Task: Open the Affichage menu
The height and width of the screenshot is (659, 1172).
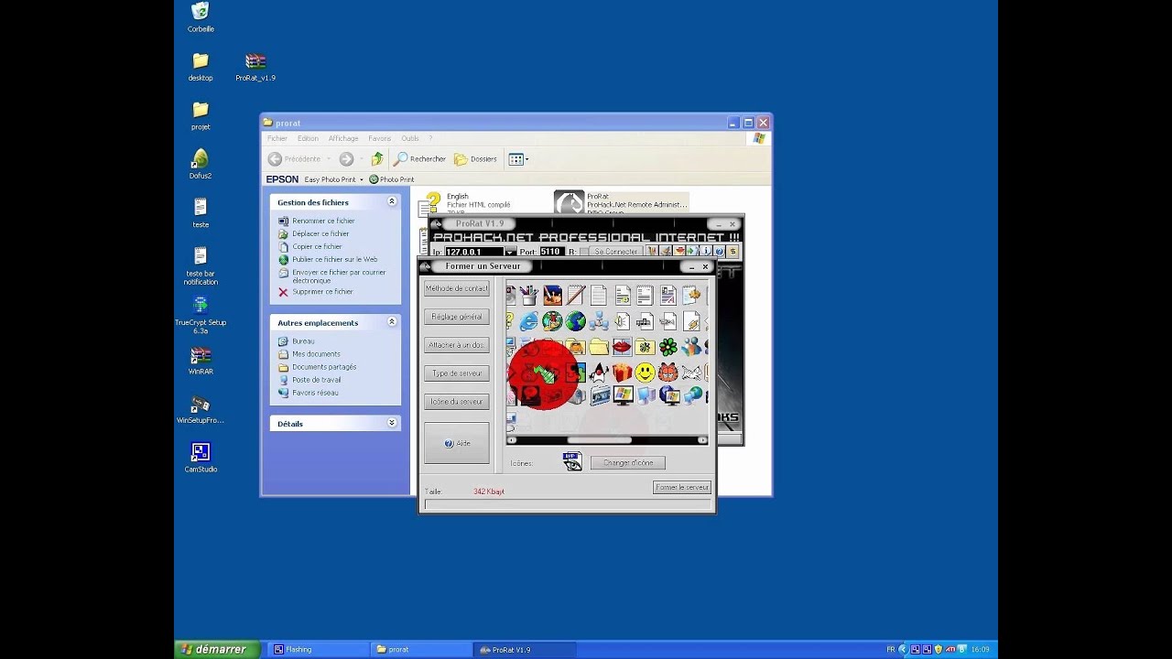Action: (343, 138)
